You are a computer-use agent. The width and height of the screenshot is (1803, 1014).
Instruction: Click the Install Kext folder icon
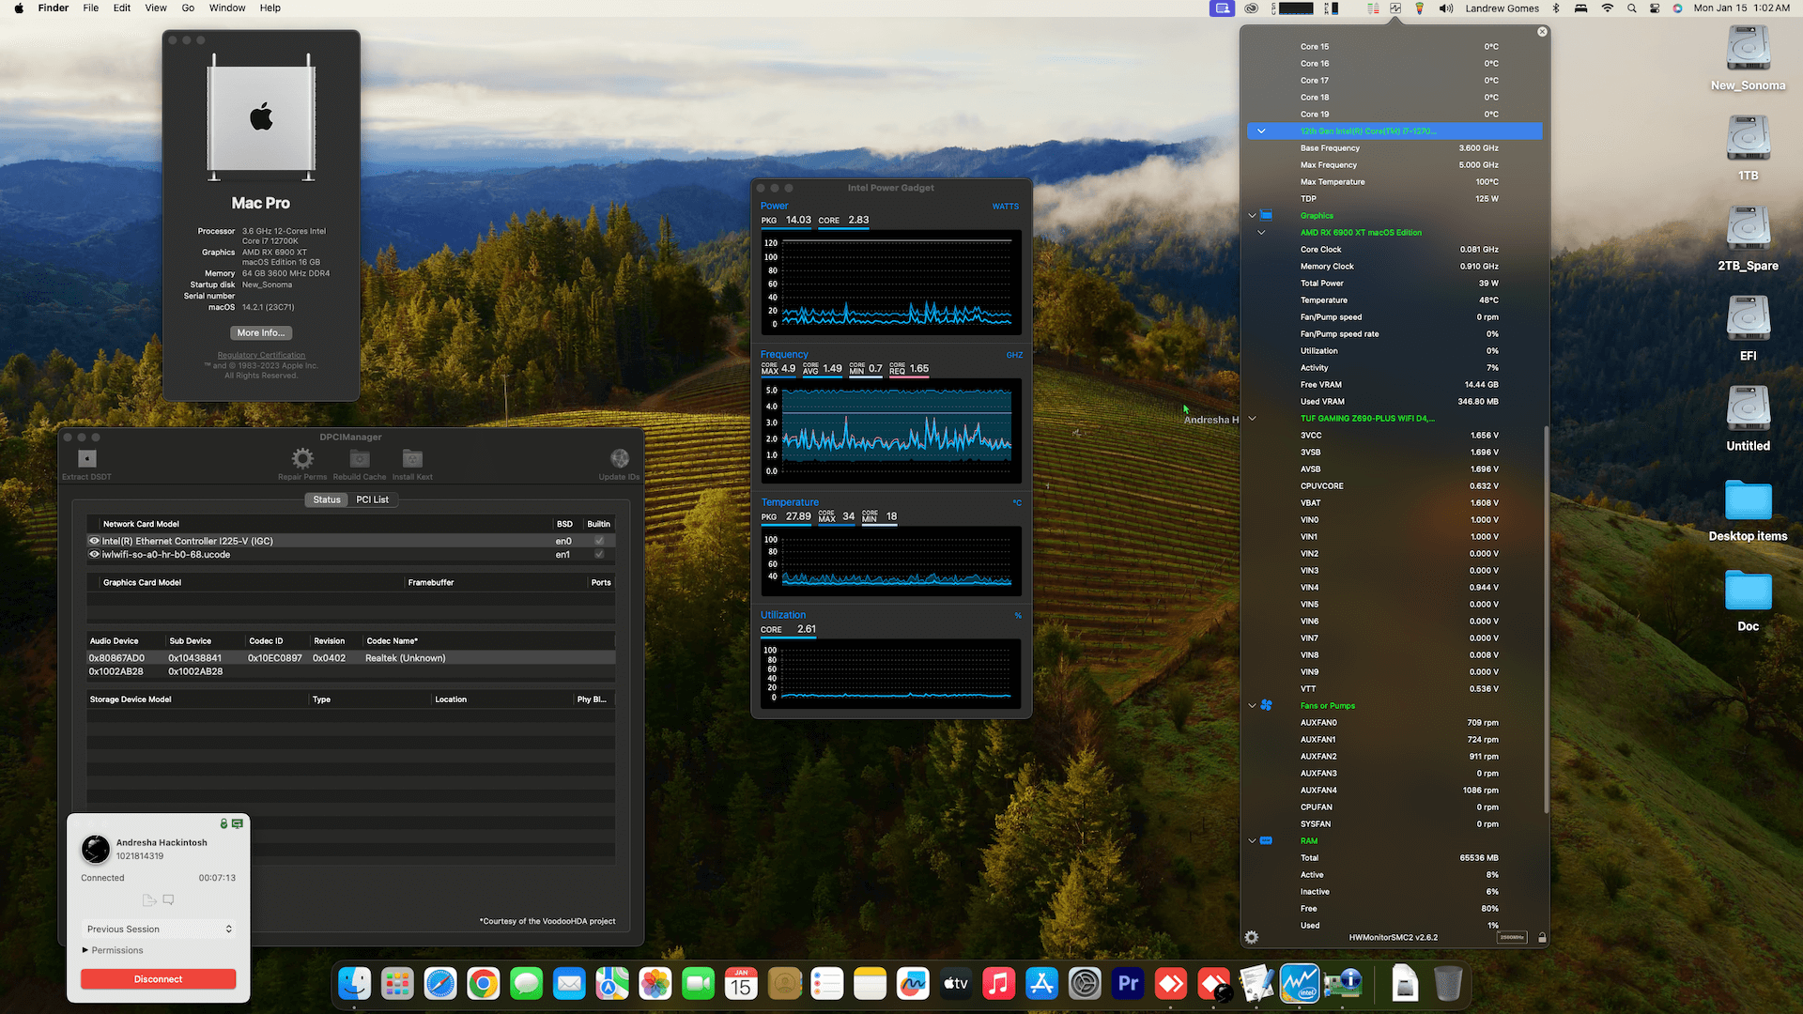(412, 459)
